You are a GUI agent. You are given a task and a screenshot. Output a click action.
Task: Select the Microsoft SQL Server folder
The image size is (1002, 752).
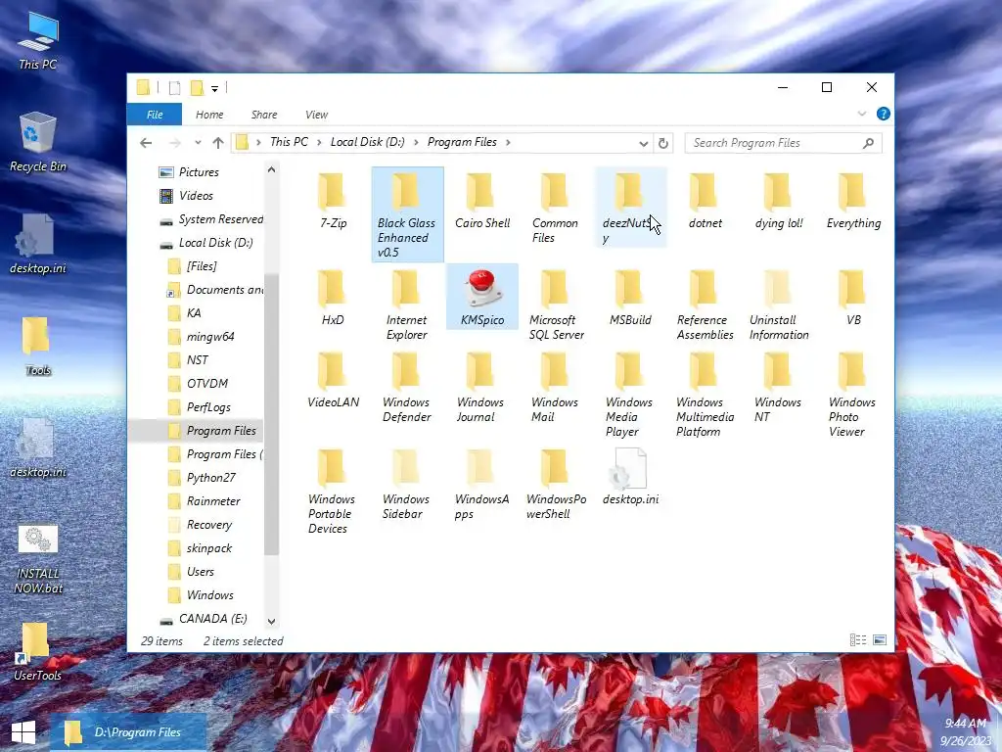tap(556, 305)
